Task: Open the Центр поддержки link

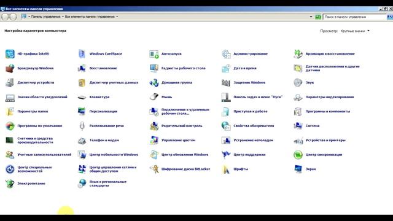Action: 249,155
